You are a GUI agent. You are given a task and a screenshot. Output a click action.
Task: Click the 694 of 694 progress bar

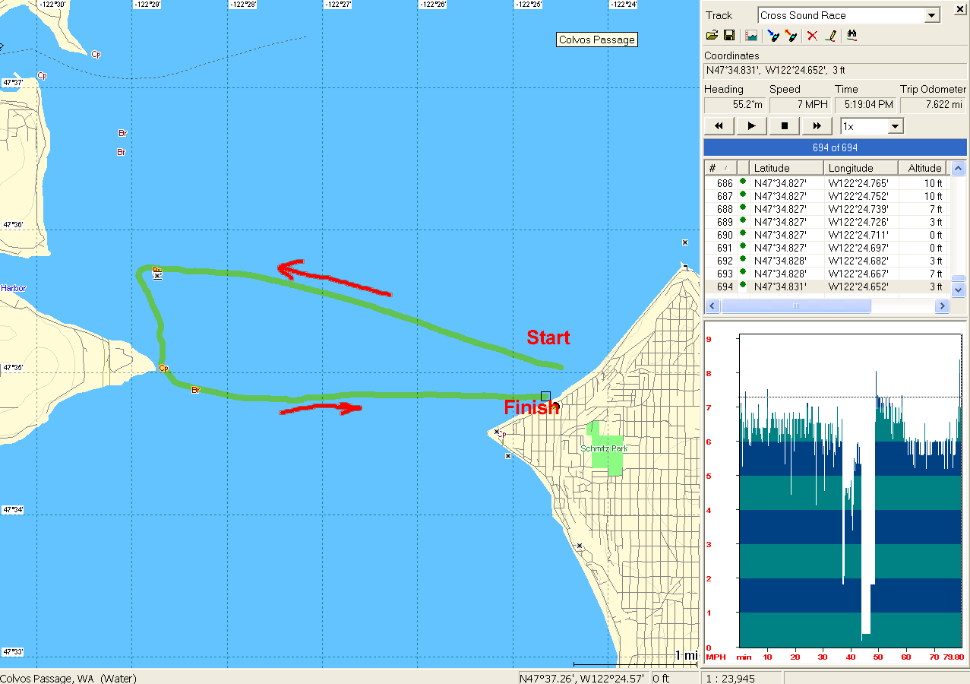point(835,147)
